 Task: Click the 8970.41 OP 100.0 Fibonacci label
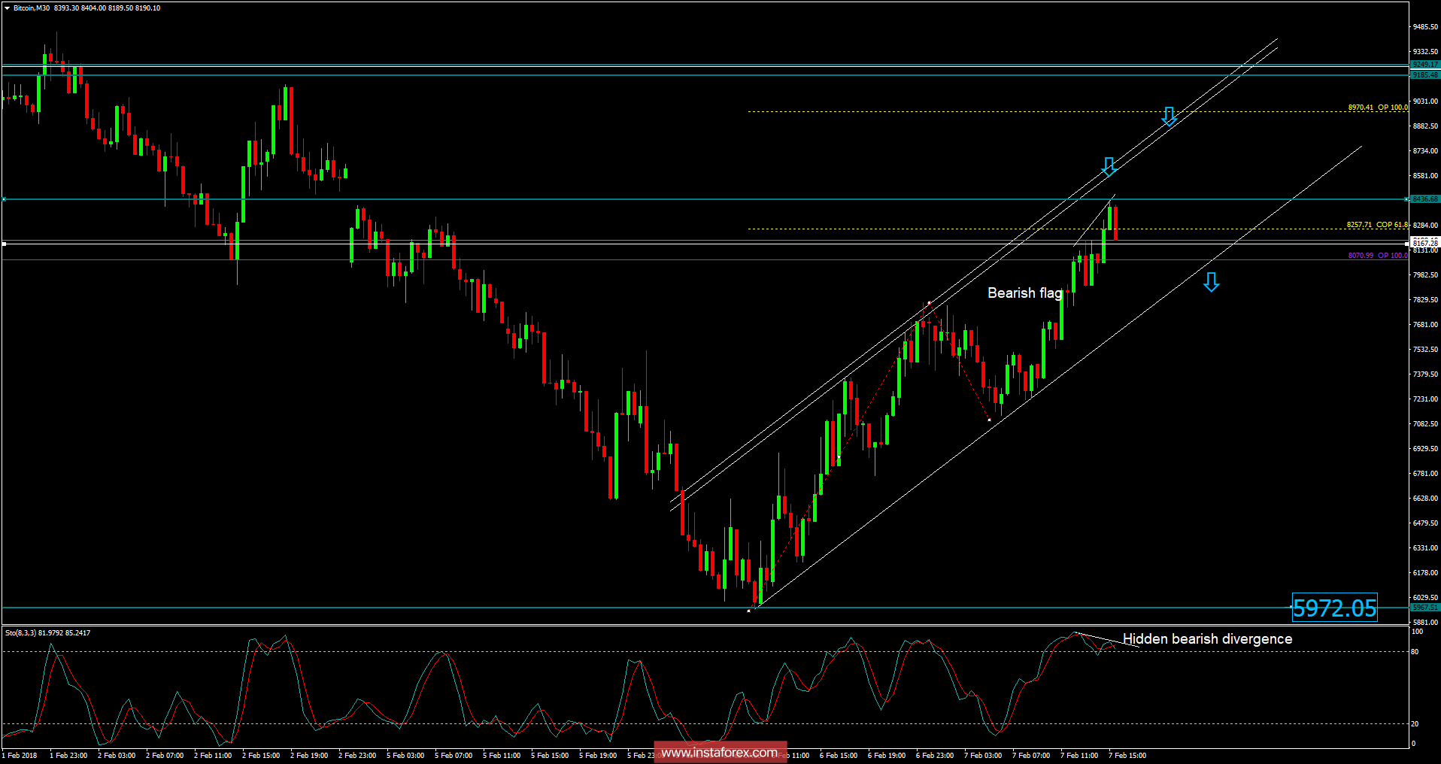[1378, 108]
